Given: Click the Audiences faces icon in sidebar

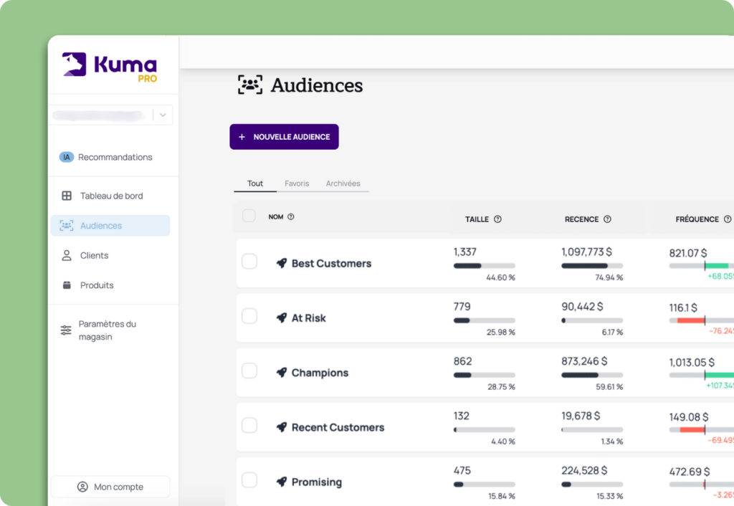Looking at the screenshot, I should point(66,225).
